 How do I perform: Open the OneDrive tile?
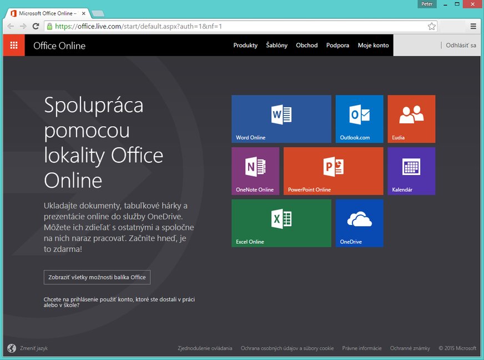(359, 223)
